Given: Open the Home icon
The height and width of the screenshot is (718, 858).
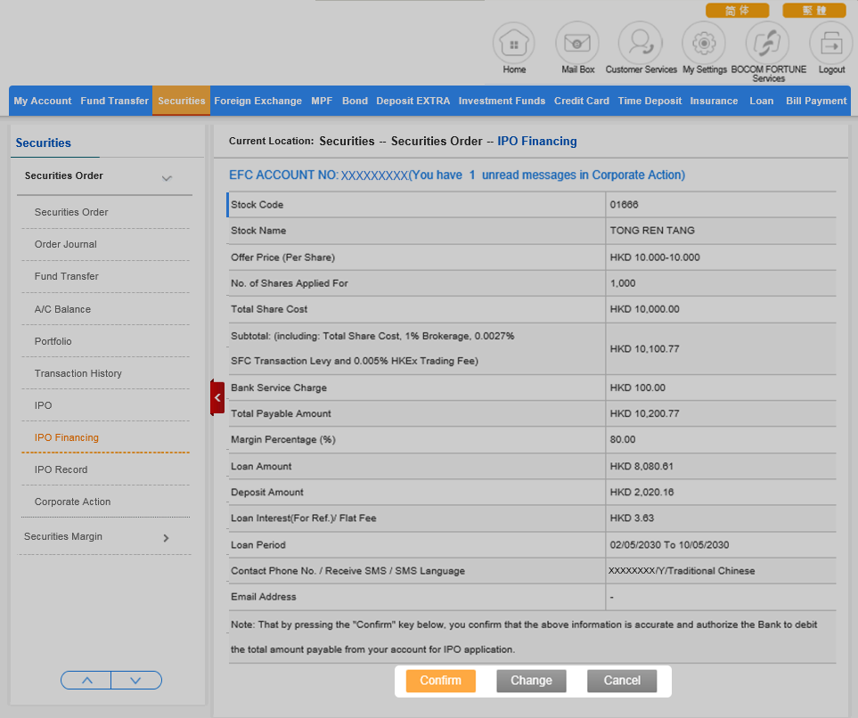Looking at the screenshot, I should click(514, 43).
